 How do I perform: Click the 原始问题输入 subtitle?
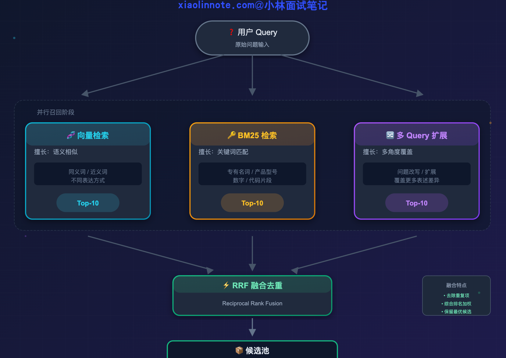252,45
